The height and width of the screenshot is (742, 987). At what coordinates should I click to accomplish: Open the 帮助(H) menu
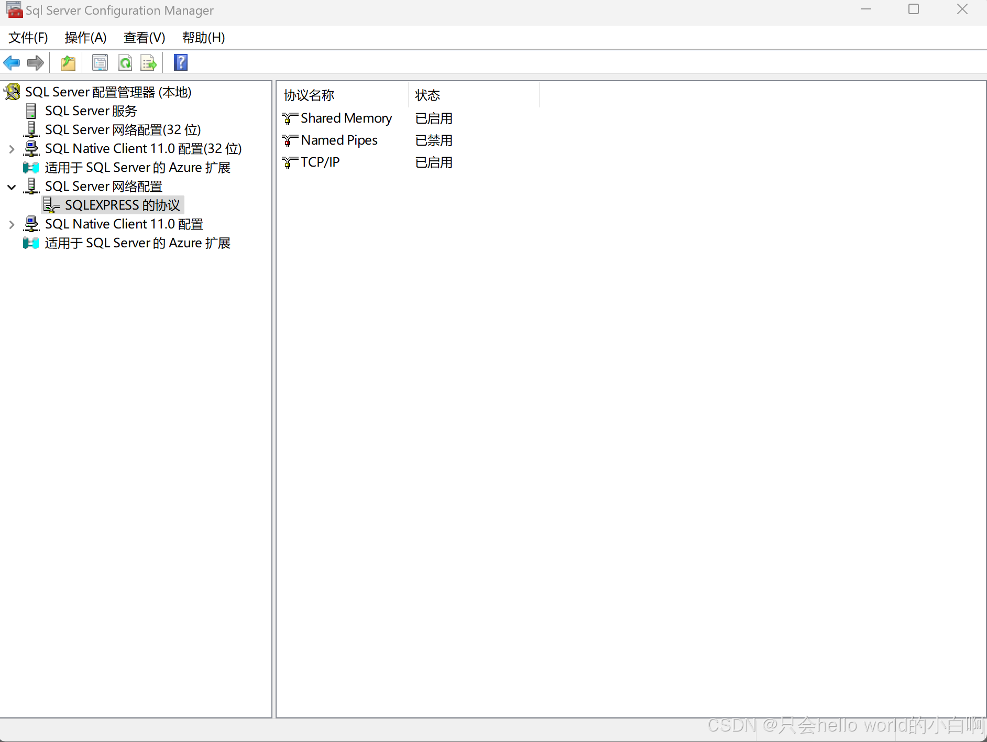pyautogui.click(x=203, y=38)
